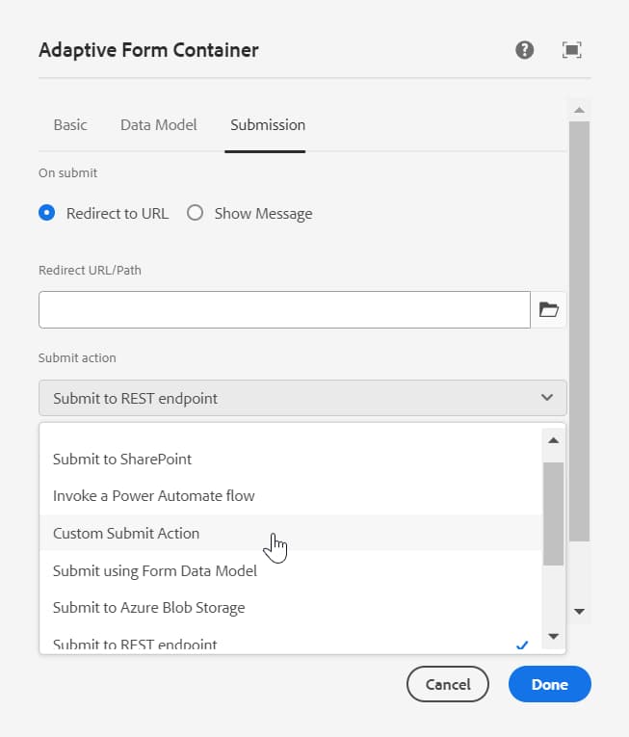Click dropdown list scroll up arrow
This screenshot has width=629, height=737.
554,440
